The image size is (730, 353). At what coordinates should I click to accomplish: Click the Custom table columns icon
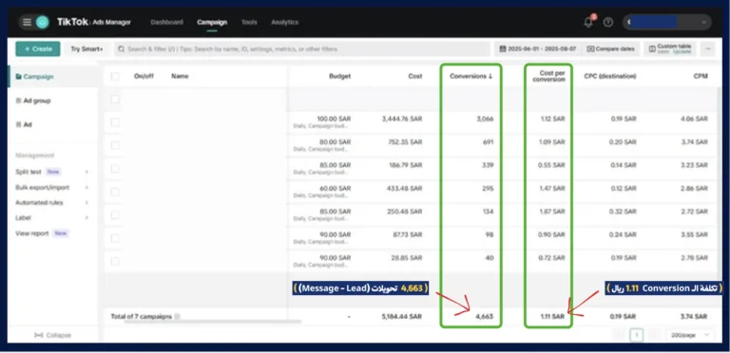point(652,48)
